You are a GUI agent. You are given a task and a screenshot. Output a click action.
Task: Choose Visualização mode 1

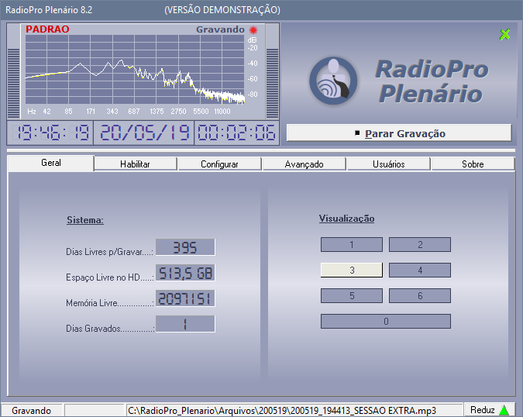(352, 244)
